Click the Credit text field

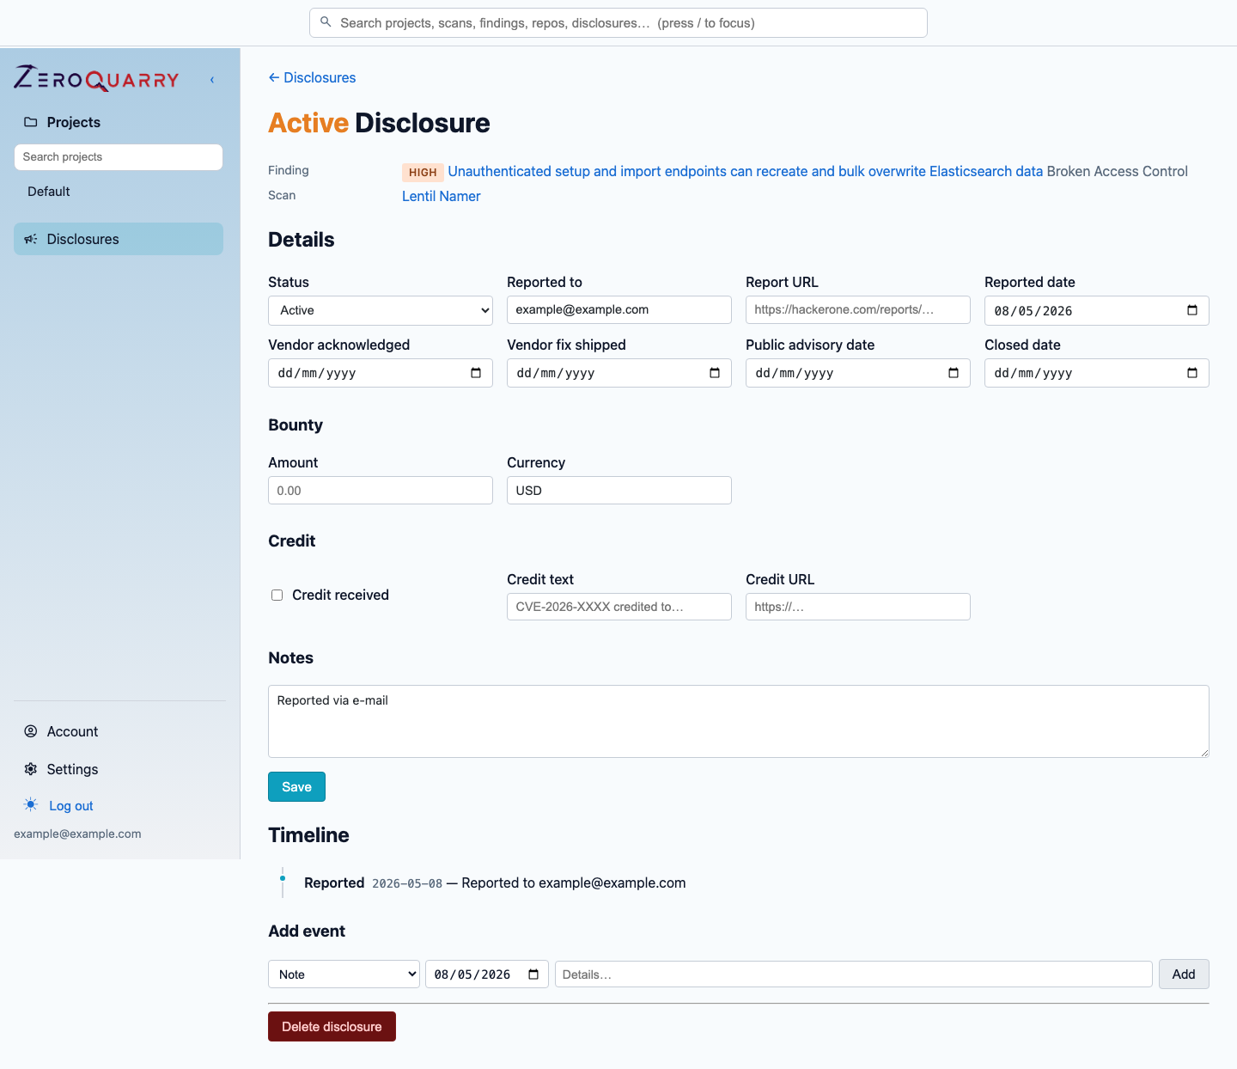619,607
